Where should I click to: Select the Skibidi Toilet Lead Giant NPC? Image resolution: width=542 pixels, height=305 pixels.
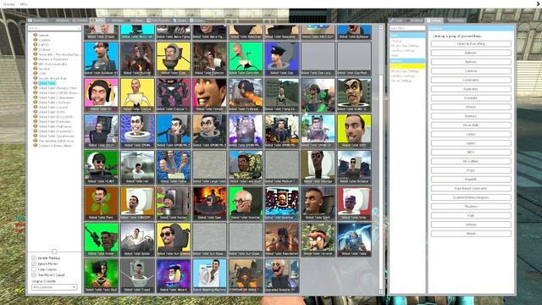pyautogui.click(x=246, y=168)
